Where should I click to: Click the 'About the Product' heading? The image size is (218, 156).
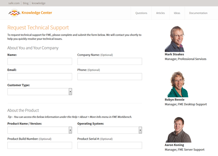click(23, 110)
